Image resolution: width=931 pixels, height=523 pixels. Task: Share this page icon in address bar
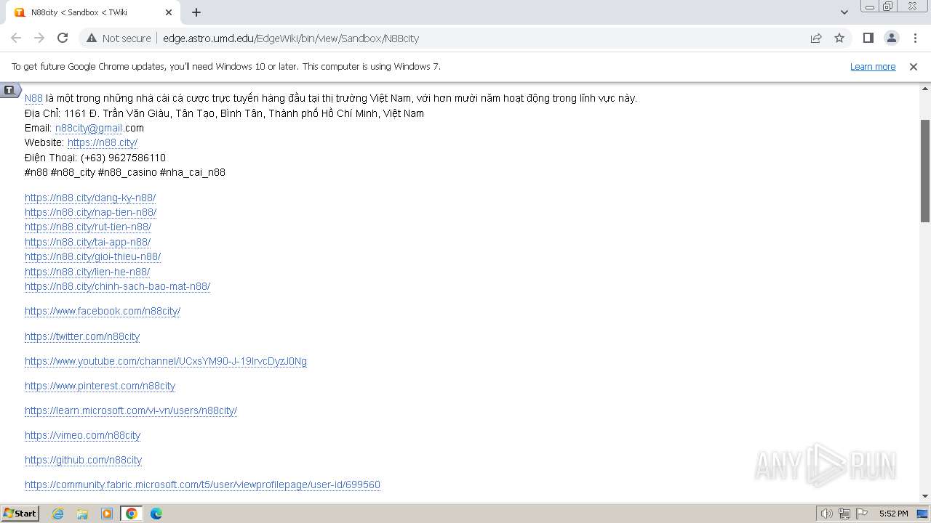(x=816, y=38)
